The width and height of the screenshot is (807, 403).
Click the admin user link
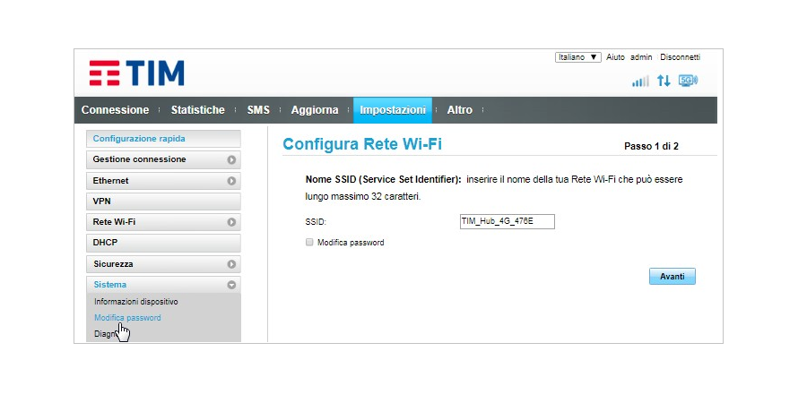pyautogui.click(x=641, y=57)
